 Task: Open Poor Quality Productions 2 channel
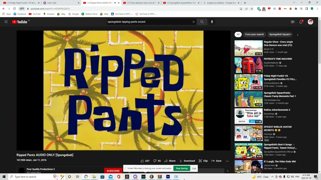click(x=41, y=169)
